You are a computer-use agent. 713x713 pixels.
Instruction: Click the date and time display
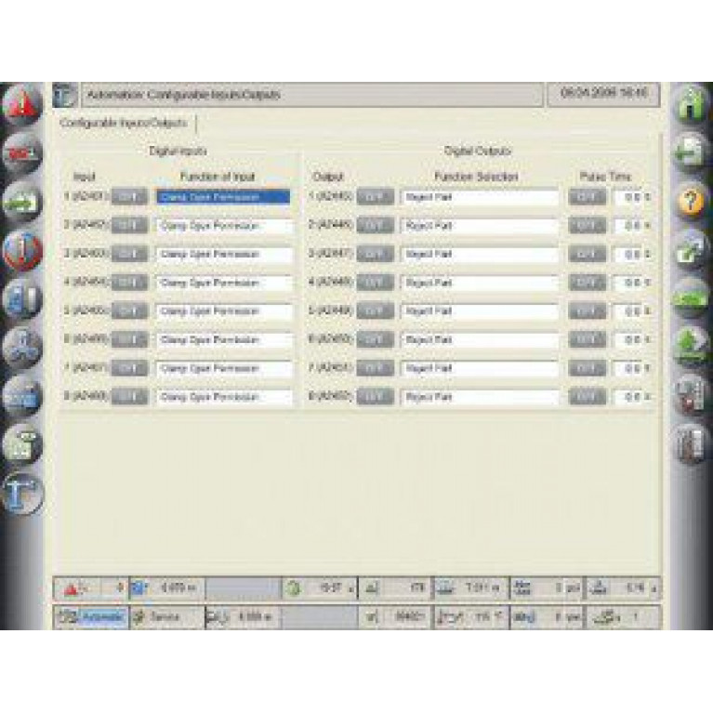(603, 95)
